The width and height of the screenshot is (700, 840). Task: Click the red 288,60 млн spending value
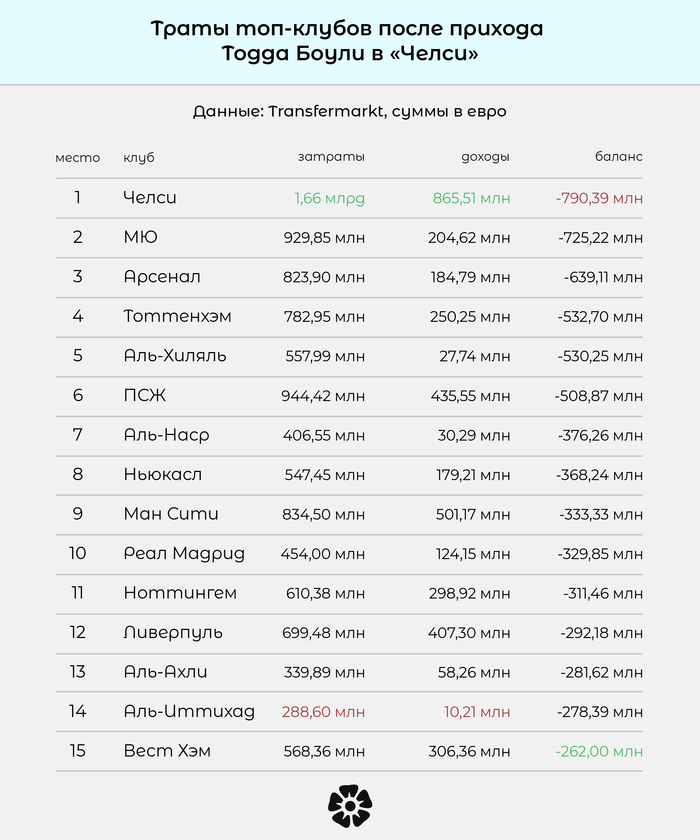click(x=323, y=712)
